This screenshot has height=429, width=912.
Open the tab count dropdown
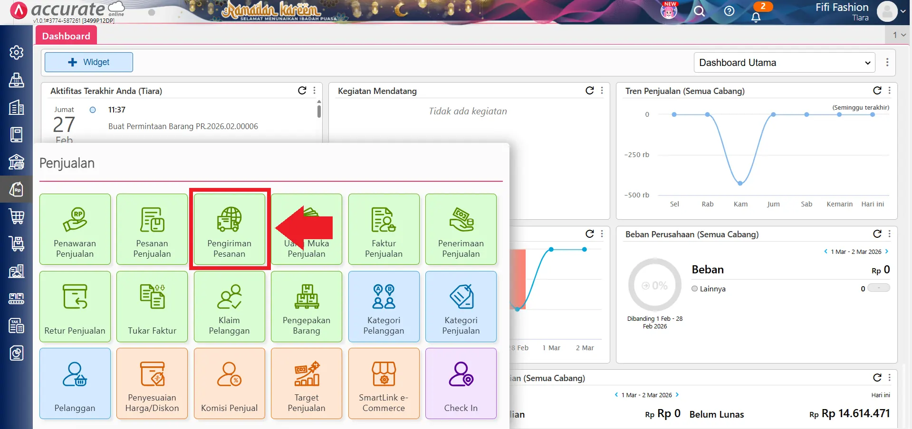pos(899,35)
